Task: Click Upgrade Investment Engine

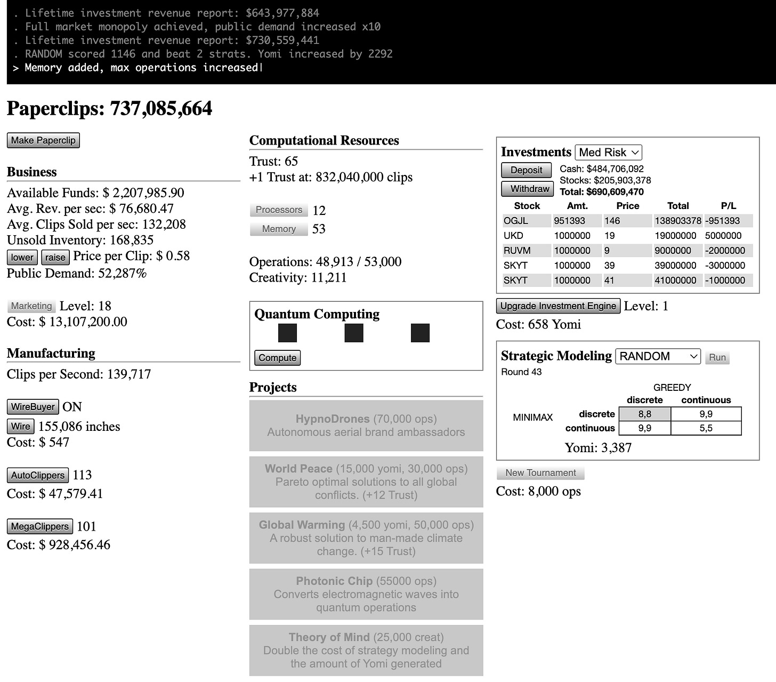Action: (x=559, y=306)
